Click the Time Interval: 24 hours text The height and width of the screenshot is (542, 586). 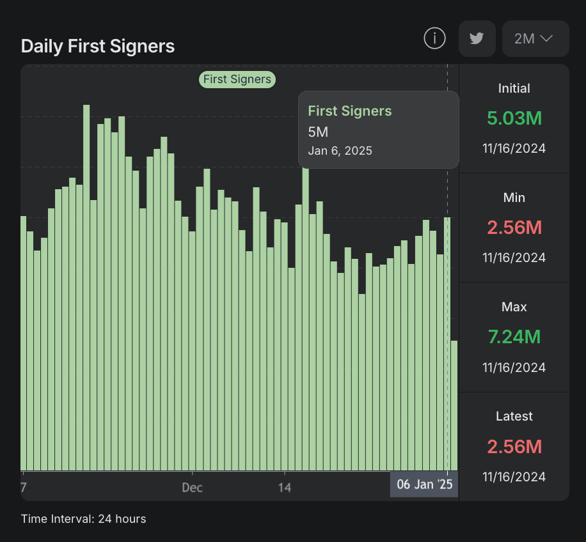(84, 519)
